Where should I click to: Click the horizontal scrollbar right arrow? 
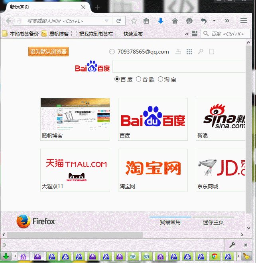[242, 235]
